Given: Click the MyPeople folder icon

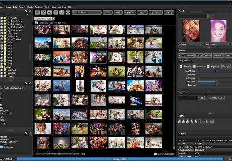Looking at the screenshot, I should (x=5, y=18).
